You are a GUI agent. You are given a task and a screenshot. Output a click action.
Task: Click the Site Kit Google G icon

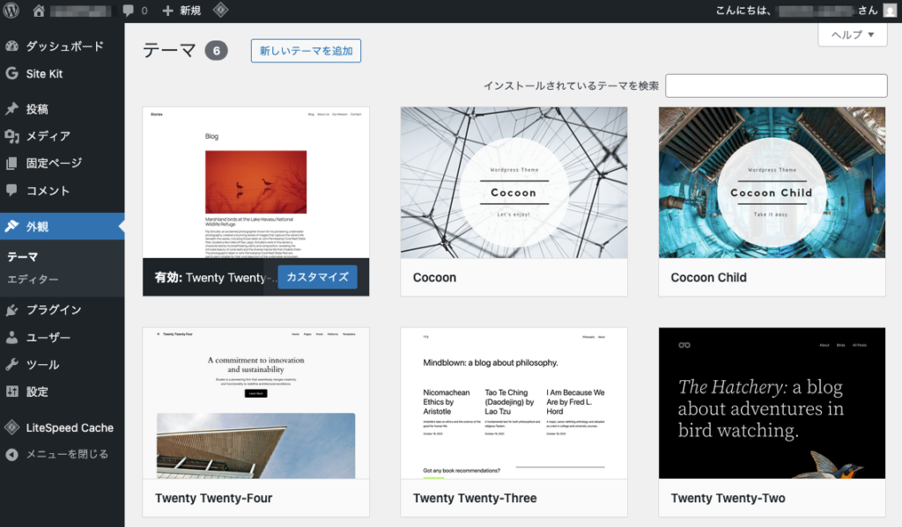(x=12, y=73)
